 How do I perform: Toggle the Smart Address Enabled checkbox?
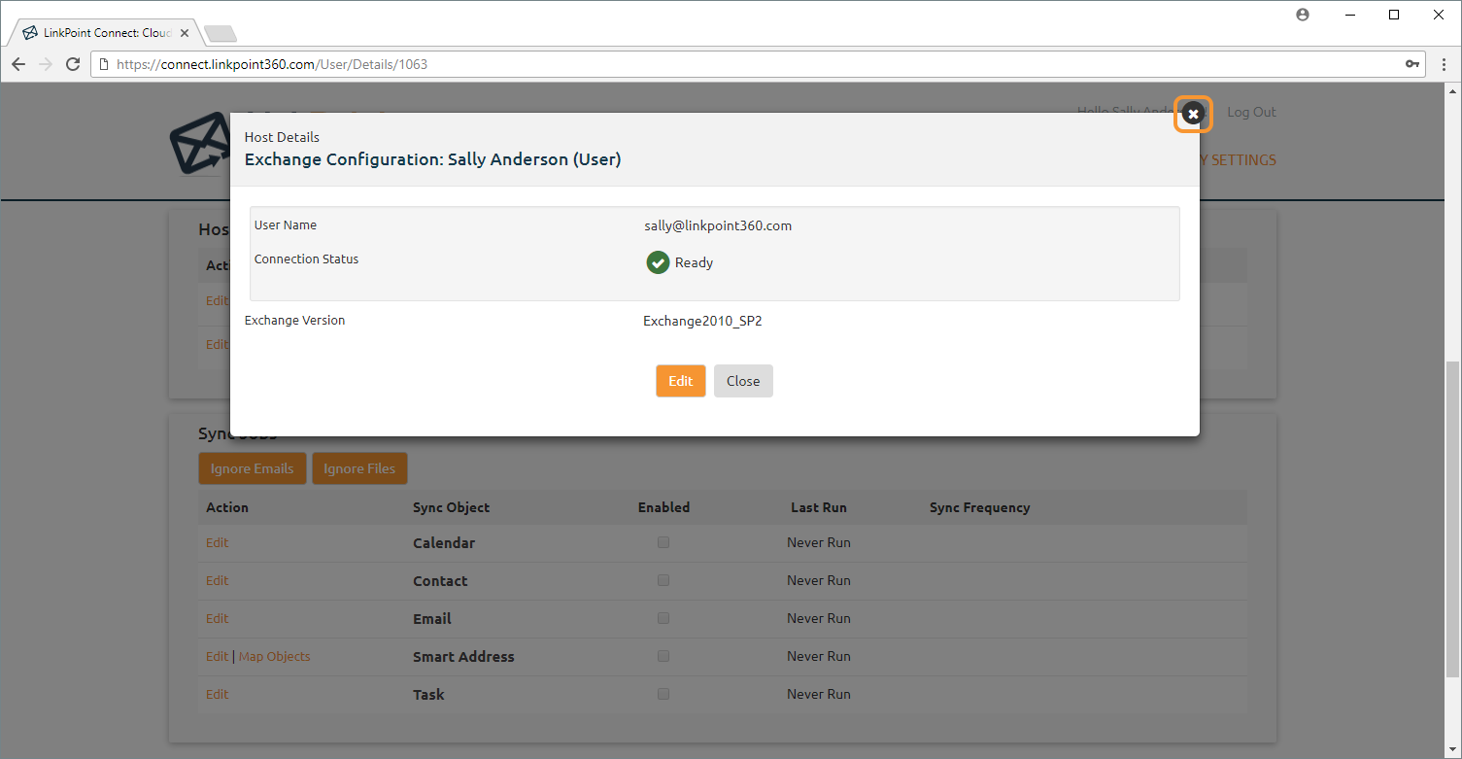click(663, 656)
